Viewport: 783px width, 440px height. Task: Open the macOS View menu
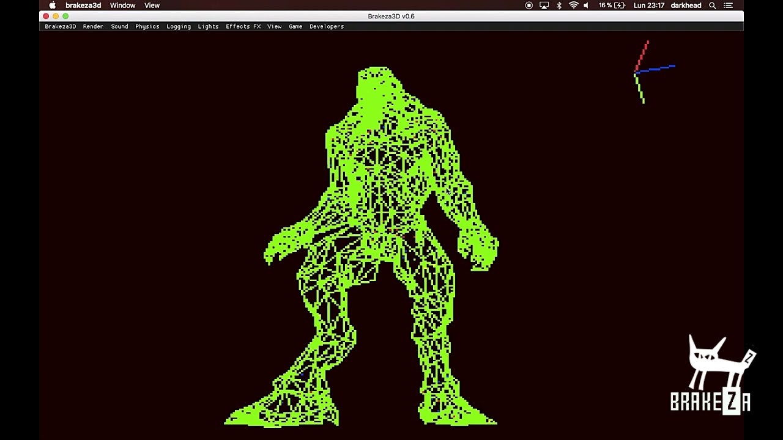(x=152, y=5)
